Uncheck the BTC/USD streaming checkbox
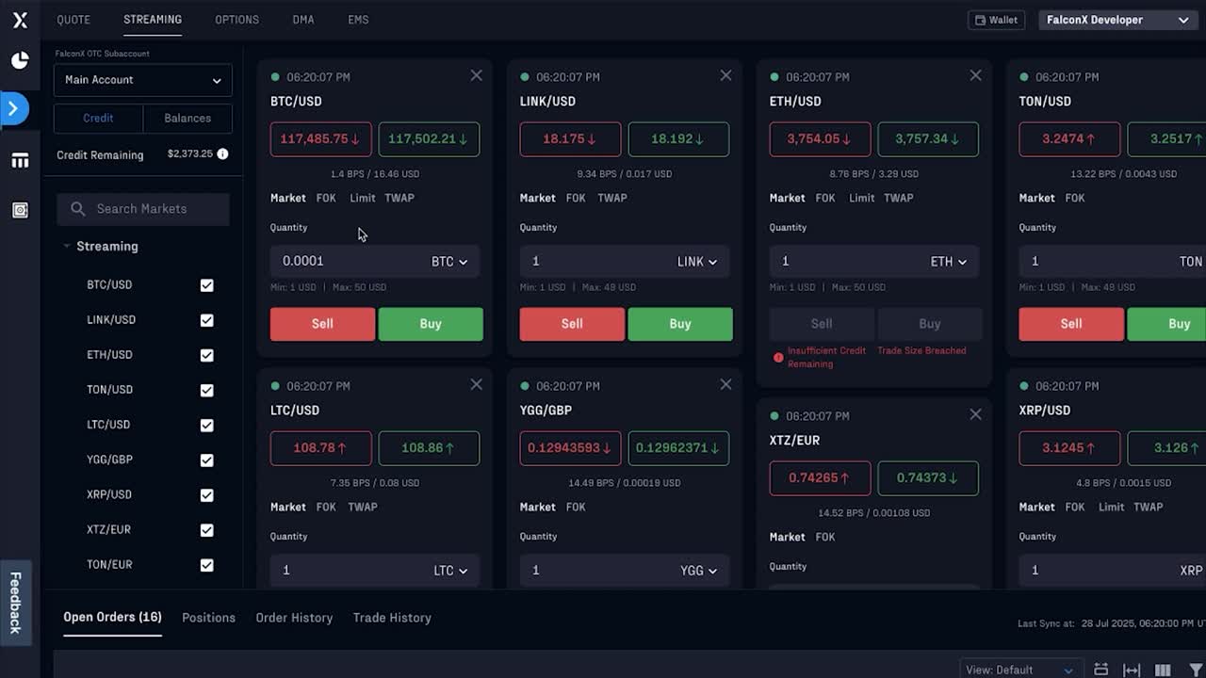Image resolution: width=1206 pixels, height=678 pixels. pyautogui.click(x=206, y=284)
